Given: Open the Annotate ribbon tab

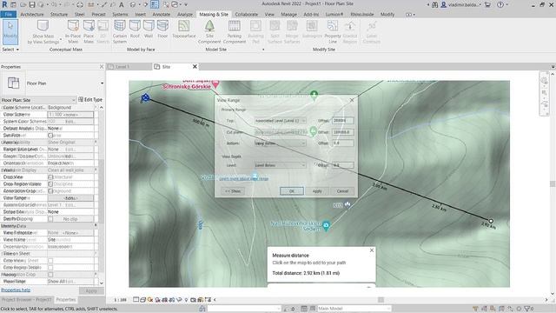Looking at the screenshot, I should point(162,14).
